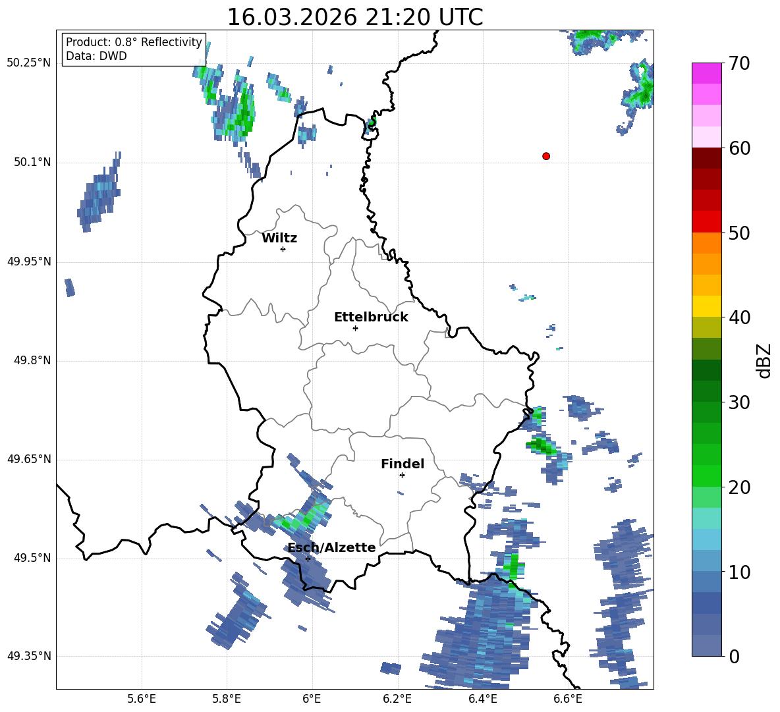Click the colorbar value 60
The image size is (780, 712).
[739, 148]
